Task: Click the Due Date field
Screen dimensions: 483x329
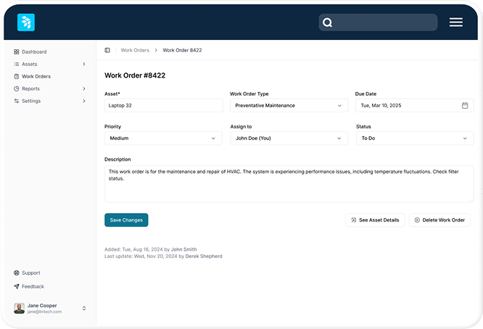Action: coord(414,105)
